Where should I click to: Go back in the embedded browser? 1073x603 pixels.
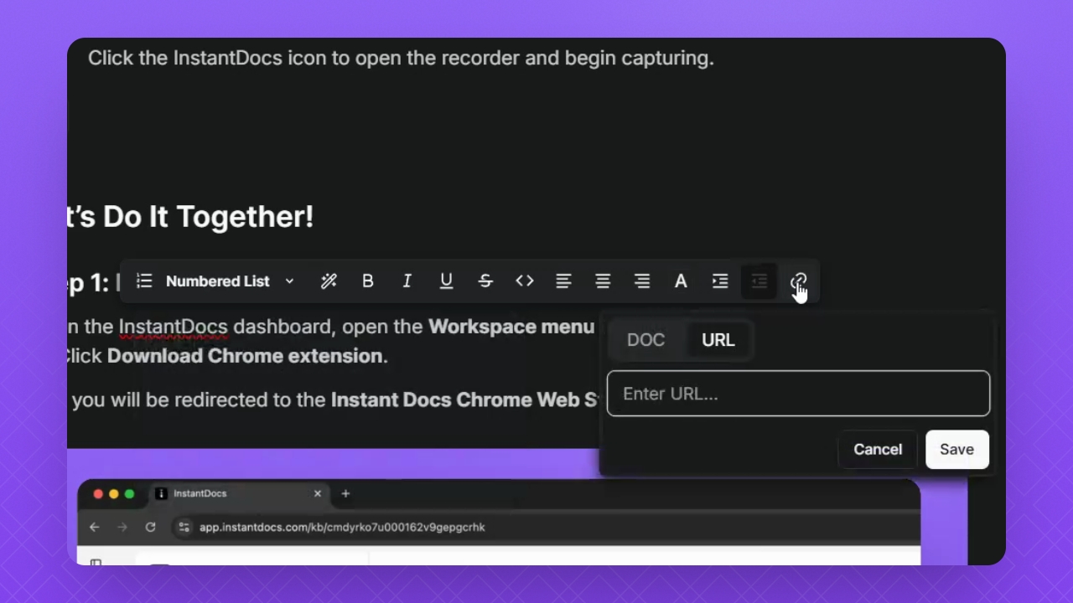(94, 527)
